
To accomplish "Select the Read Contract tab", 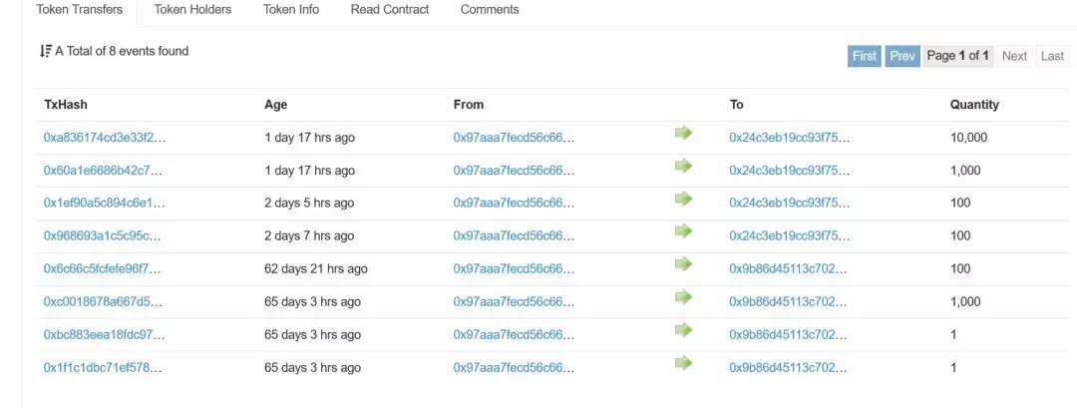I will 390,10.
